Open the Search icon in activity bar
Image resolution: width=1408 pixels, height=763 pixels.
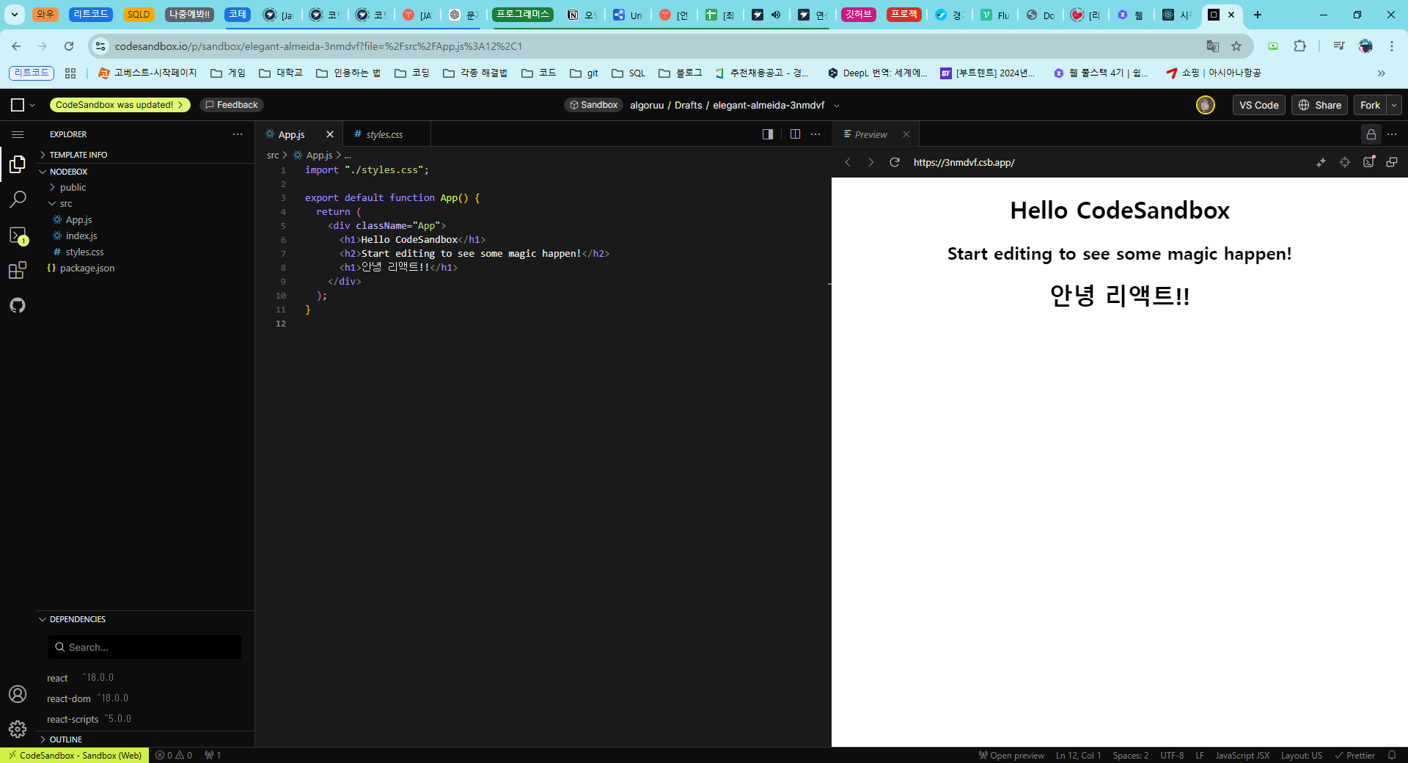(18, 199)
